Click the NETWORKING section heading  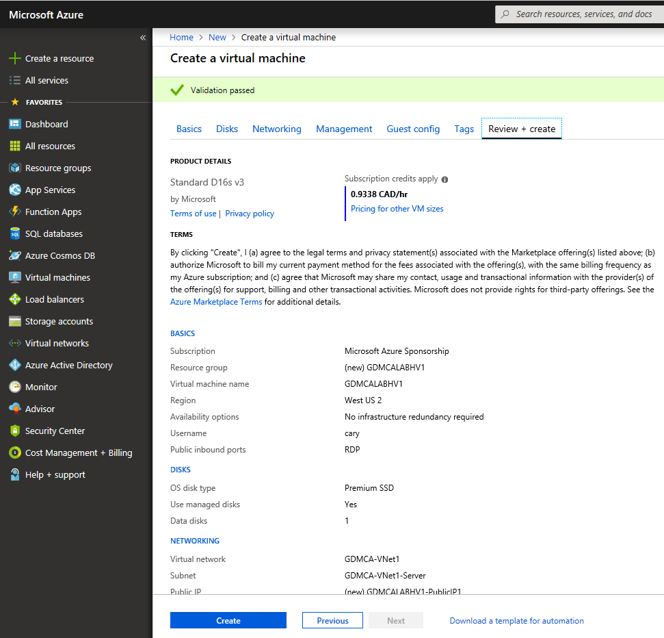(195, 541)
